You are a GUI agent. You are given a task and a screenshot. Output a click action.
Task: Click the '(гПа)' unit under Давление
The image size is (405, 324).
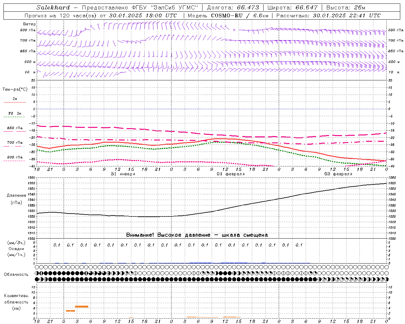point(16,202)
